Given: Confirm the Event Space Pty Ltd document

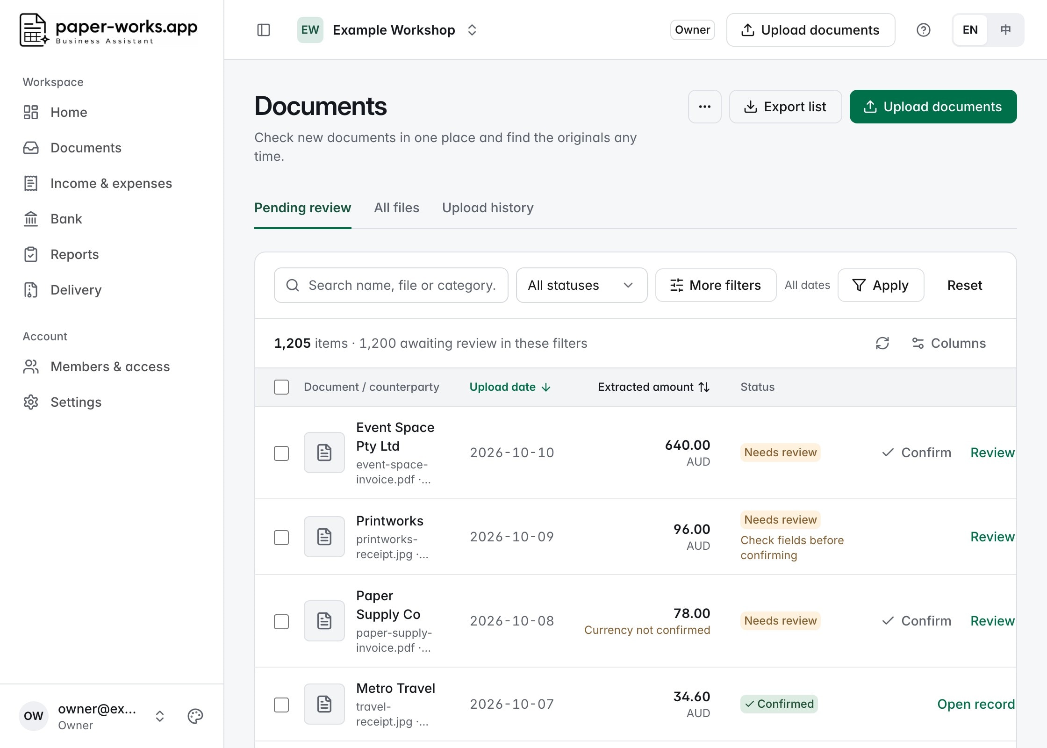Looking at the screenshot, I should pos(916,453).
